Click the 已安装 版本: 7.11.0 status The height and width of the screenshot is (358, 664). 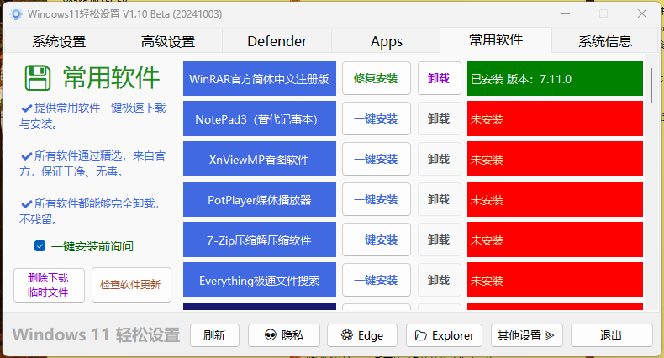click(555, 78)
